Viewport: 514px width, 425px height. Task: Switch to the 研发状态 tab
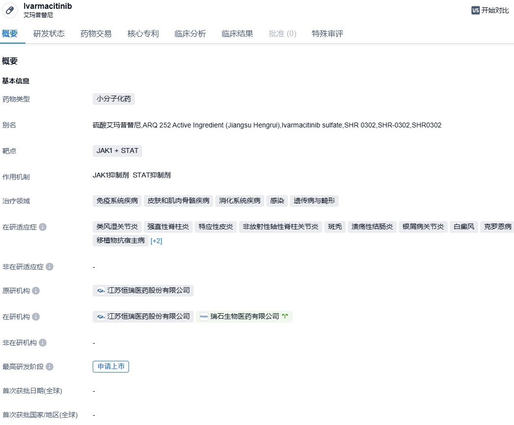click(x=49, y=34)
